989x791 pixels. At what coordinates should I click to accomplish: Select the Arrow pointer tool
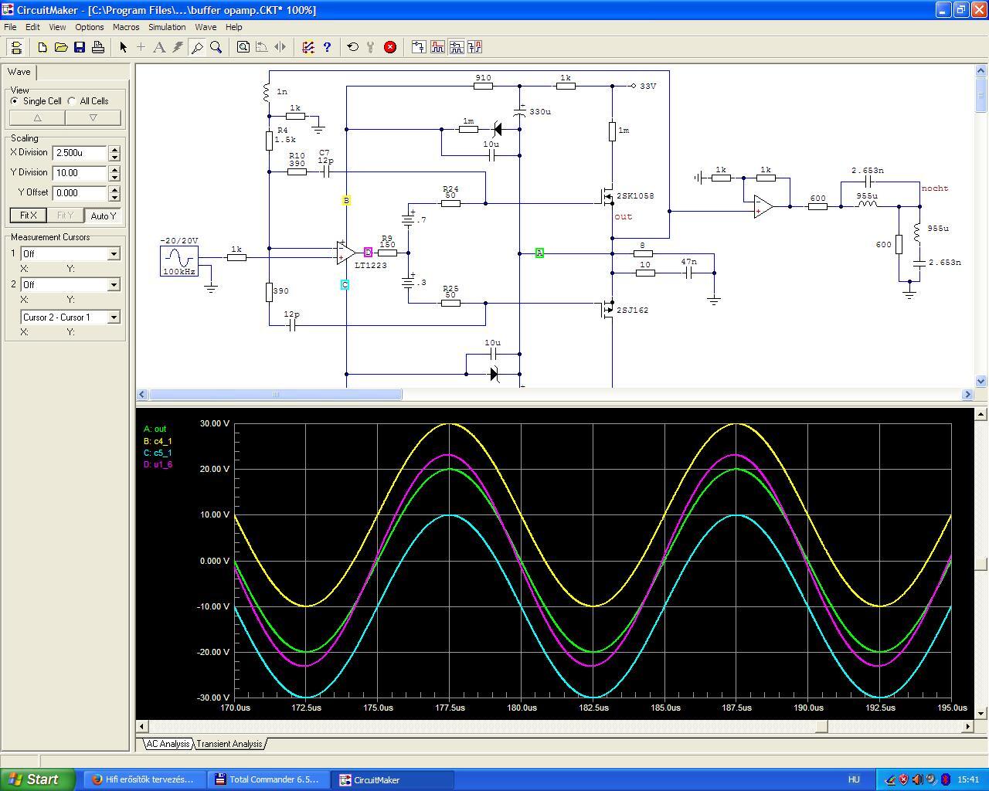point(123,47)
